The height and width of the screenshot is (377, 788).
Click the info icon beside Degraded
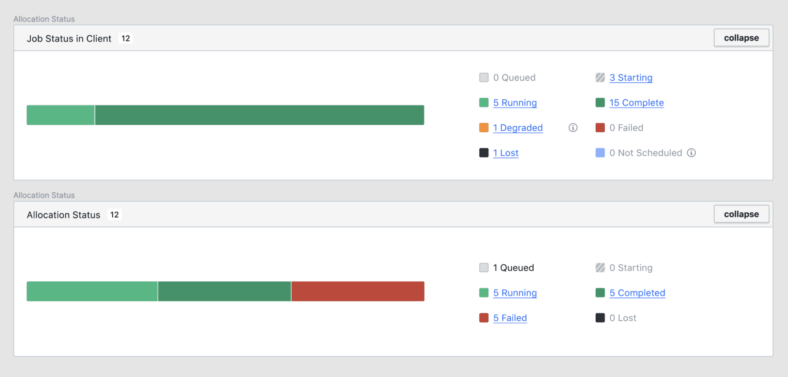(x=573, y=128)
